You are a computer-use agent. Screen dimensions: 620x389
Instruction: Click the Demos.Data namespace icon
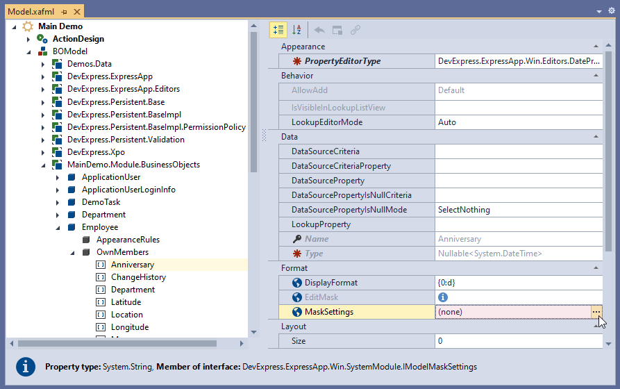pos(57,64)
